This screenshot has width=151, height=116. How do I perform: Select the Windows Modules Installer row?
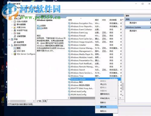[95, 57]
